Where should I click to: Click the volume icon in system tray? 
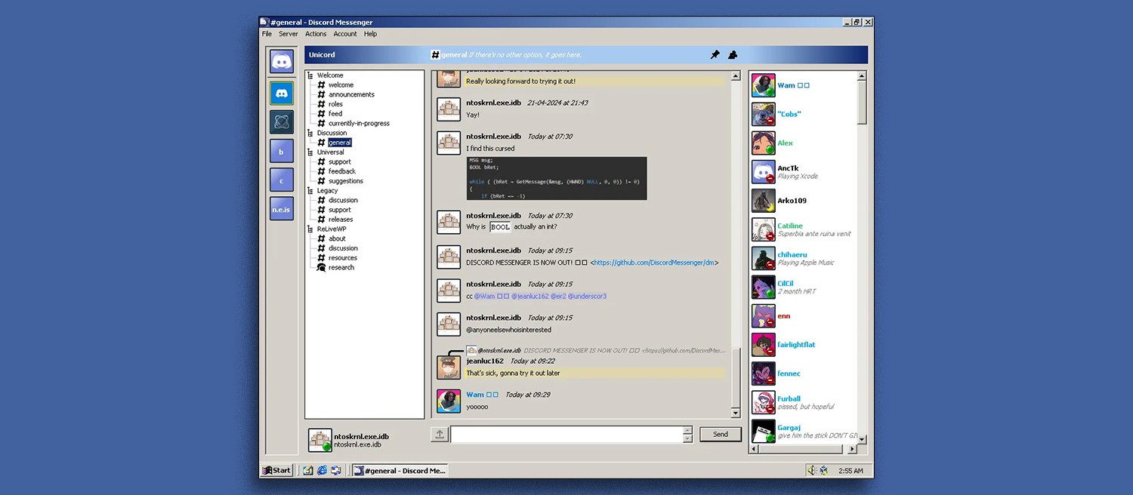pos(811,470)
